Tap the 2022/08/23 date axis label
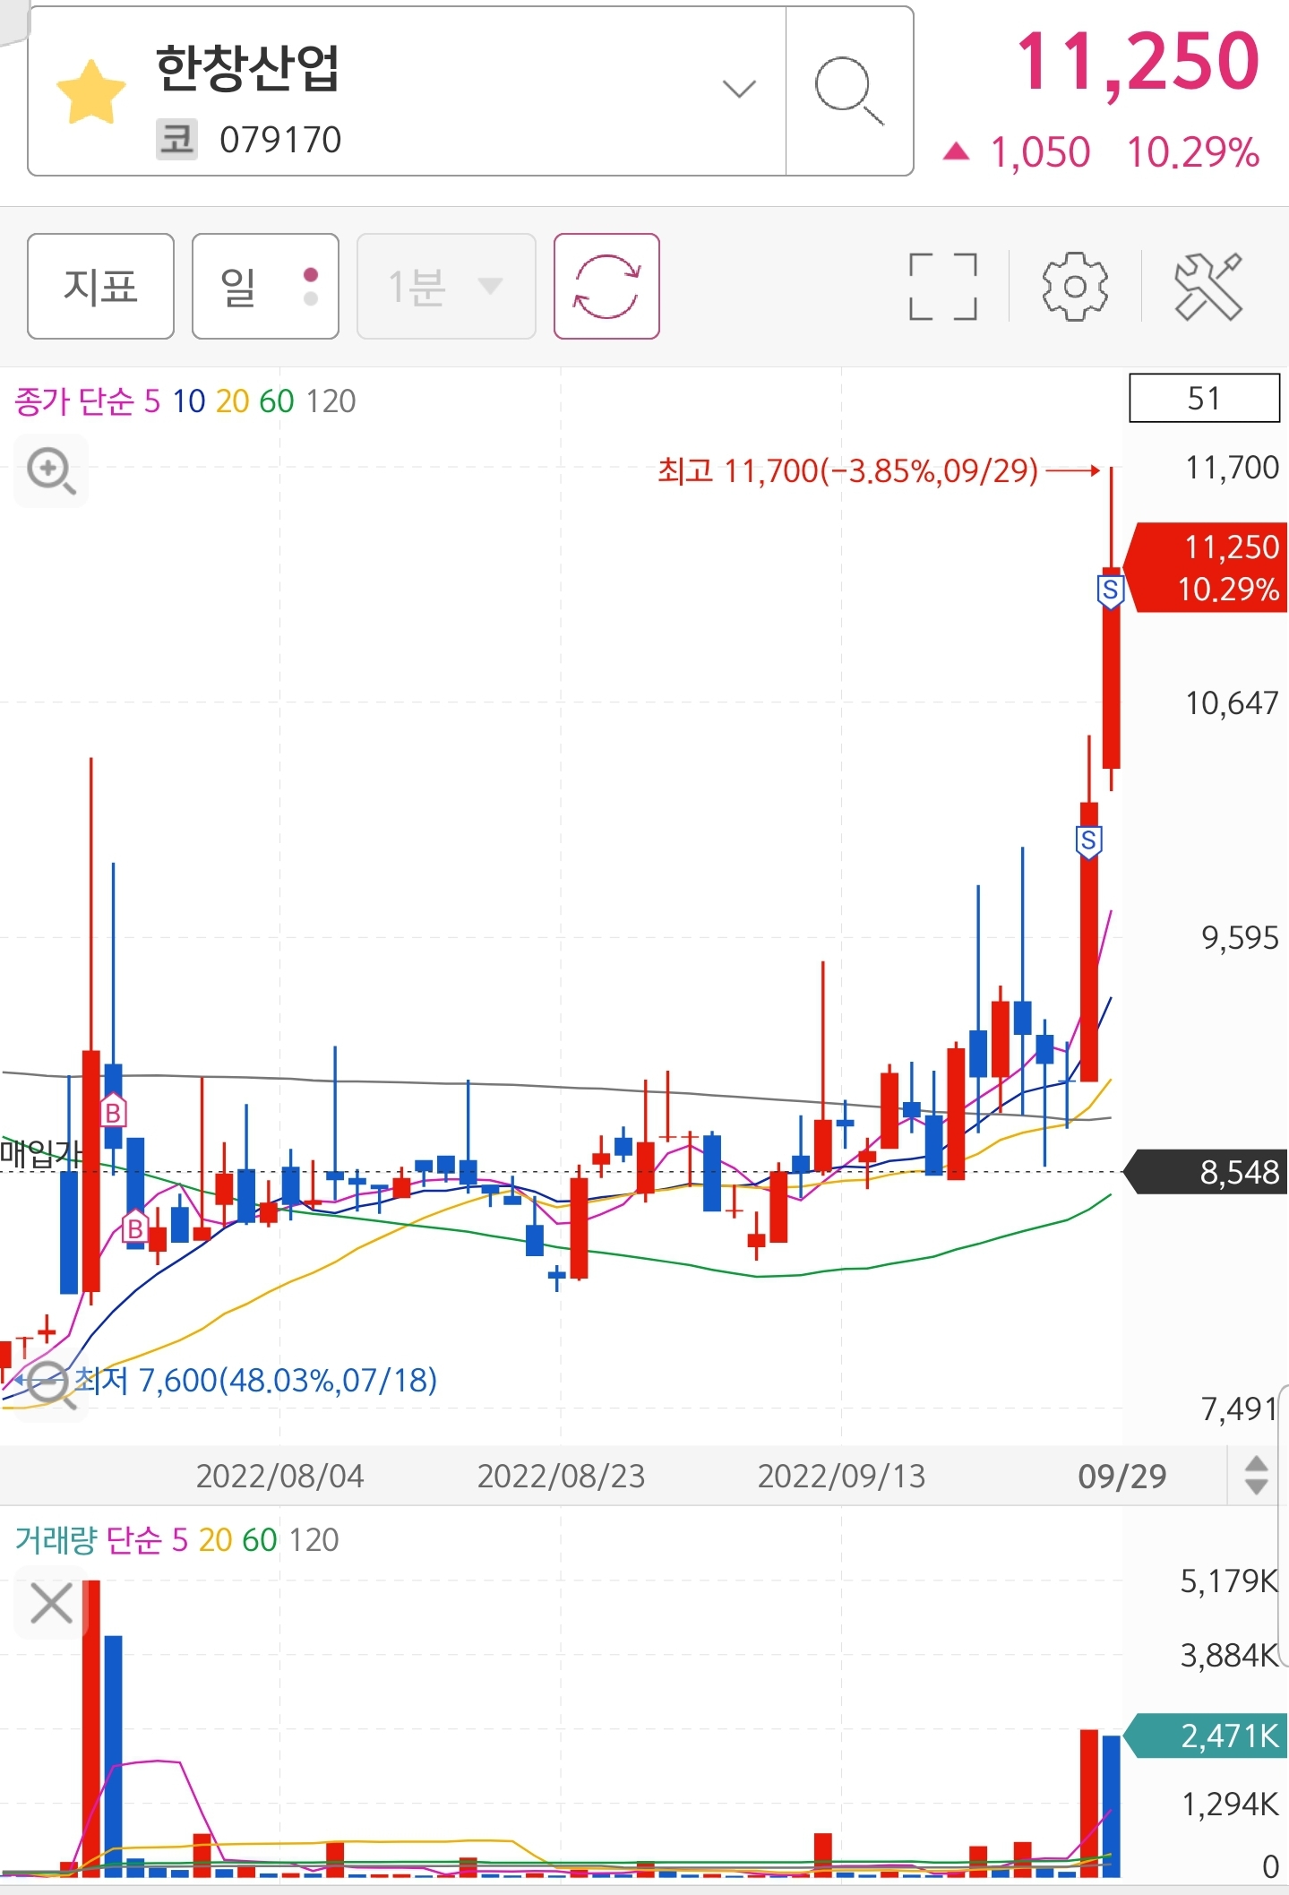This screenshot has width=1289, height=1895. pos(561,1476)
